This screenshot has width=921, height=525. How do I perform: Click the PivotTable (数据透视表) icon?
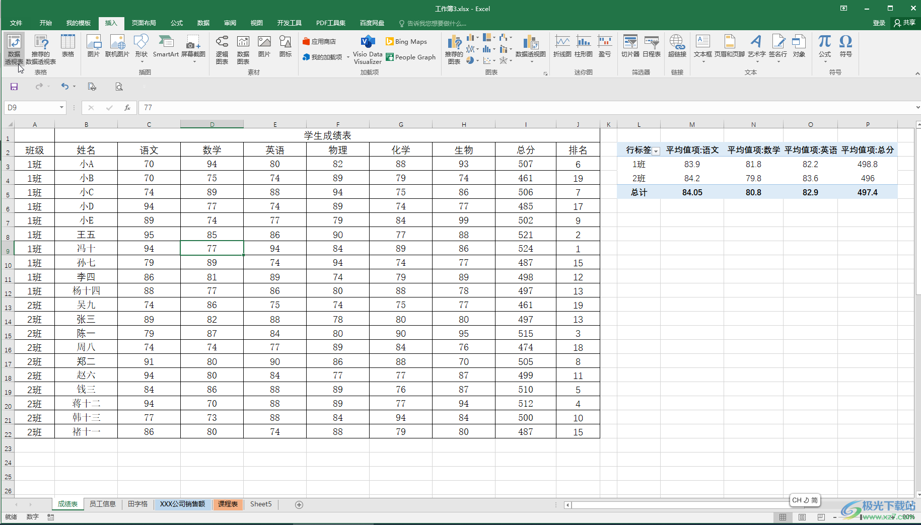click(x=14, y=49)
